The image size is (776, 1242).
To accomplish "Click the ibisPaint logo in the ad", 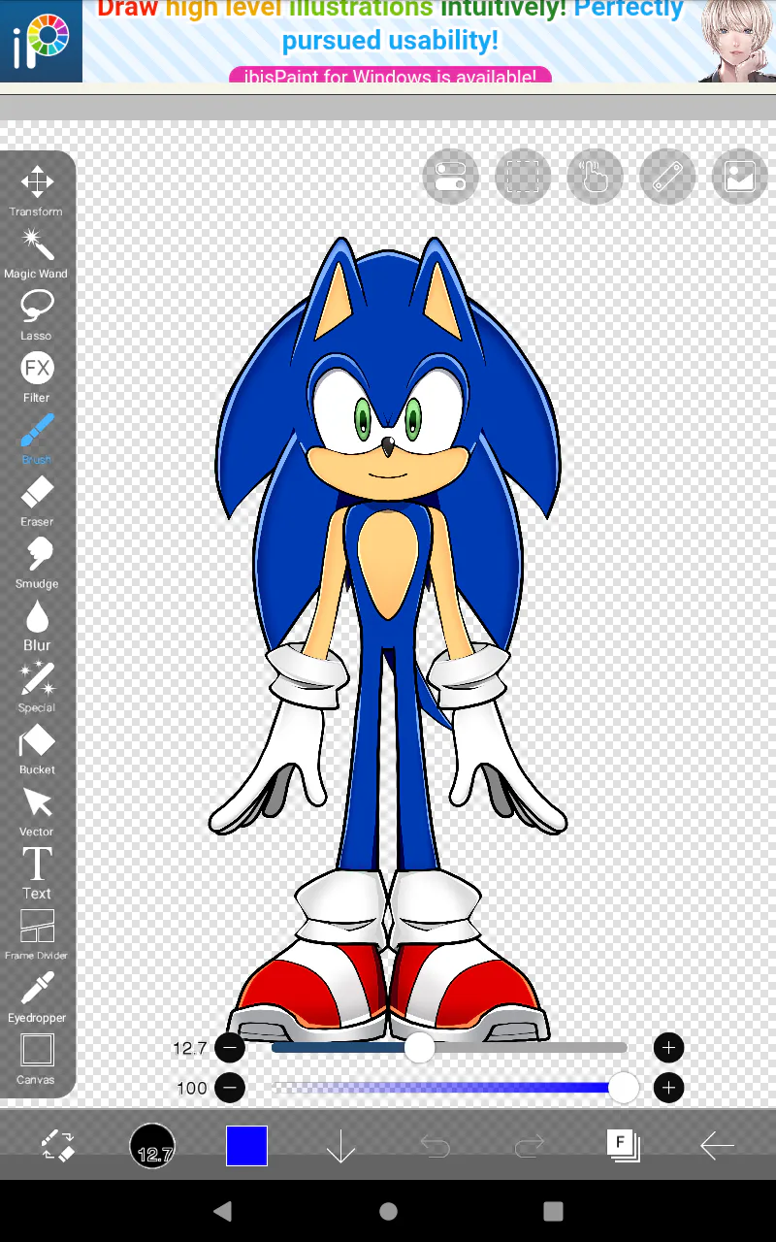I will click(41, 41).
